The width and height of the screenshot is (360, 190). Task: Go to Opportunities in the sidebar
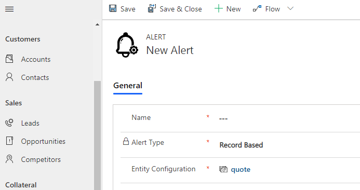[x=43, y=141]
